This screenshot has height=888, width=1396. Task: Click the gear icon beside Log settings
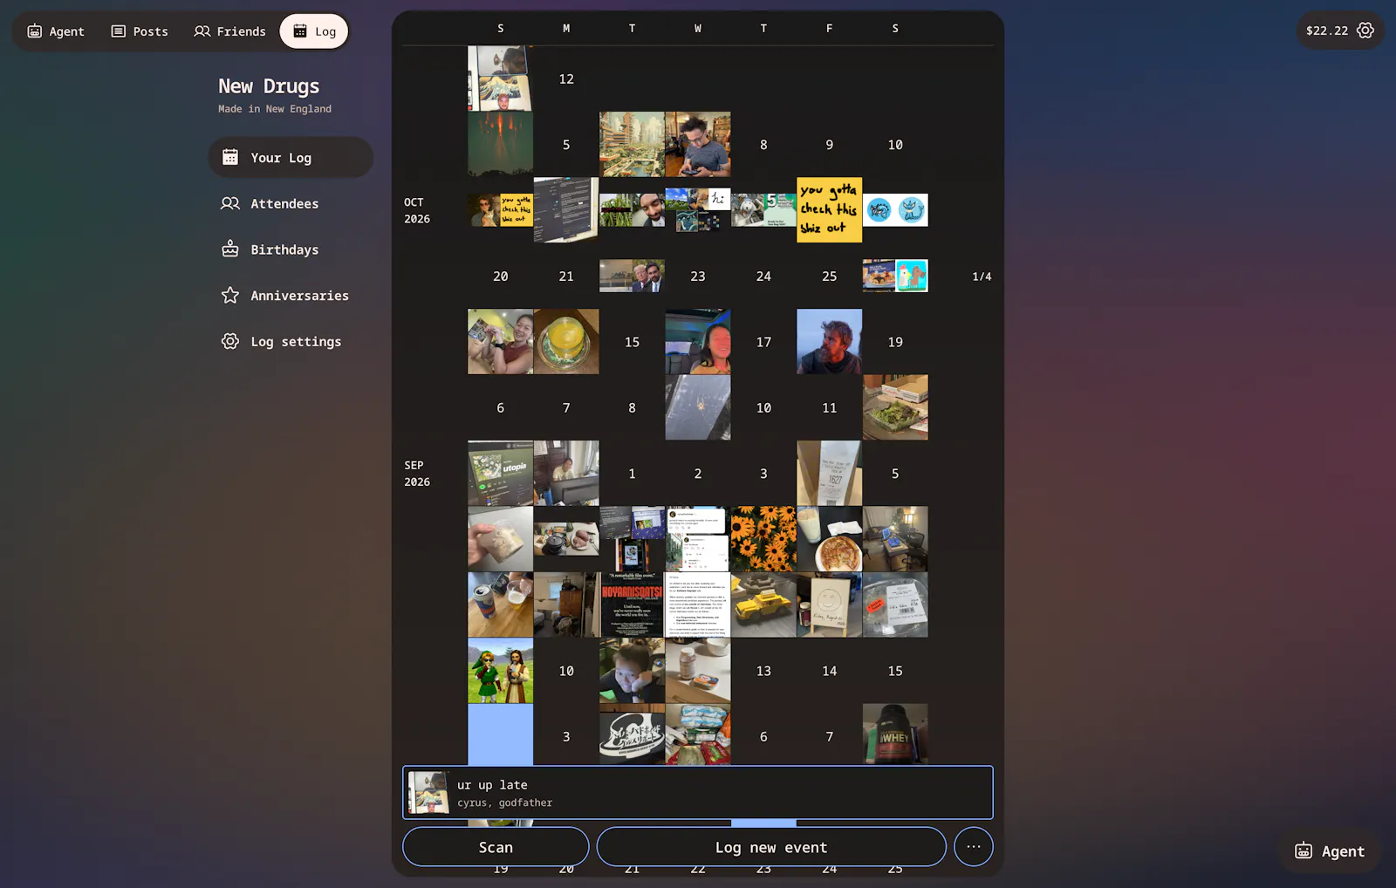point(230,341)
